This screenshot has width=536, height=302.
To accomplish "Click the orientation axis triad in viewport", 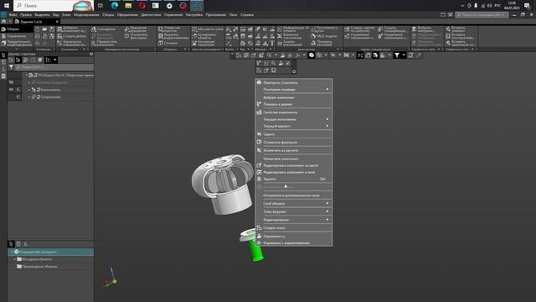I will (111, 278).
